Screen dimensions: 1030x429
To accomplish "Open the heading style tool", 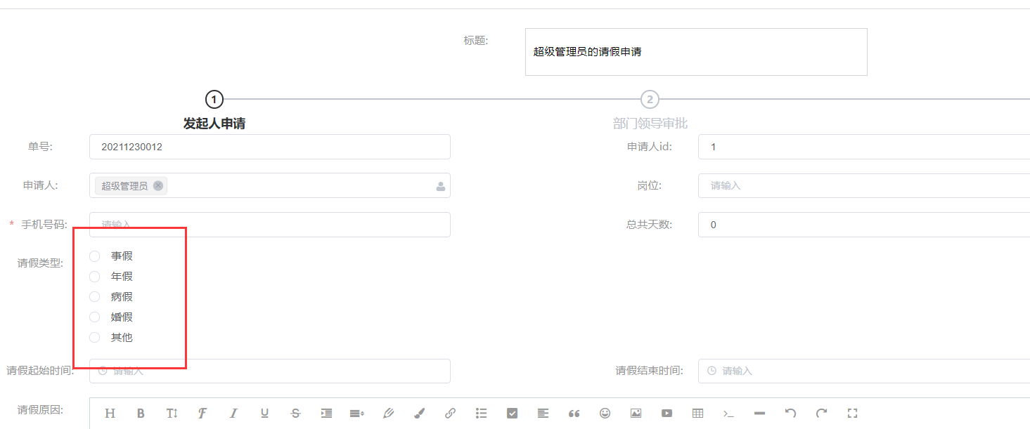I will tap(110, 414).
